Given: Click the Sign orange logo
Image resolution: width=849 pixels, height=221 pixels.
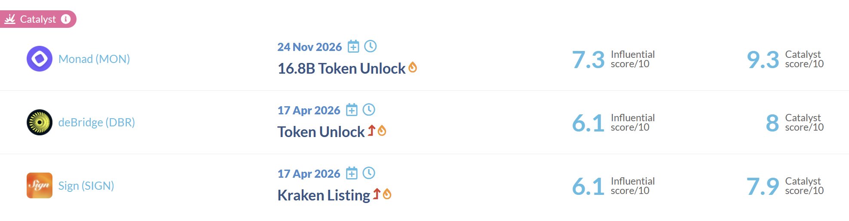Looking at the screenshot, I should click(x=40, y=185).
